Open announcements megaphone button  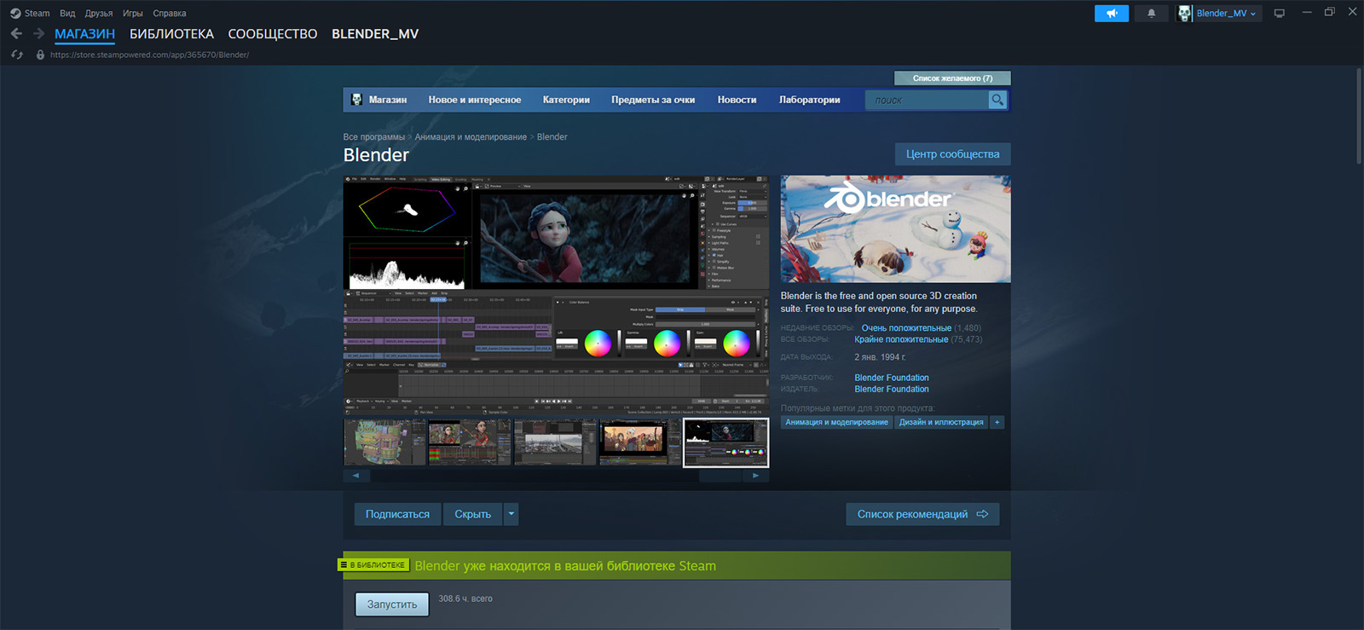tap(1112, 14)
